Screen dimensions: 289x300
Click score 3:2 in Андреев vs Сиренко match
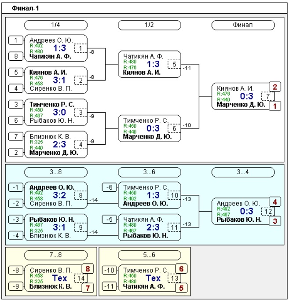click(x=59, y=195)
